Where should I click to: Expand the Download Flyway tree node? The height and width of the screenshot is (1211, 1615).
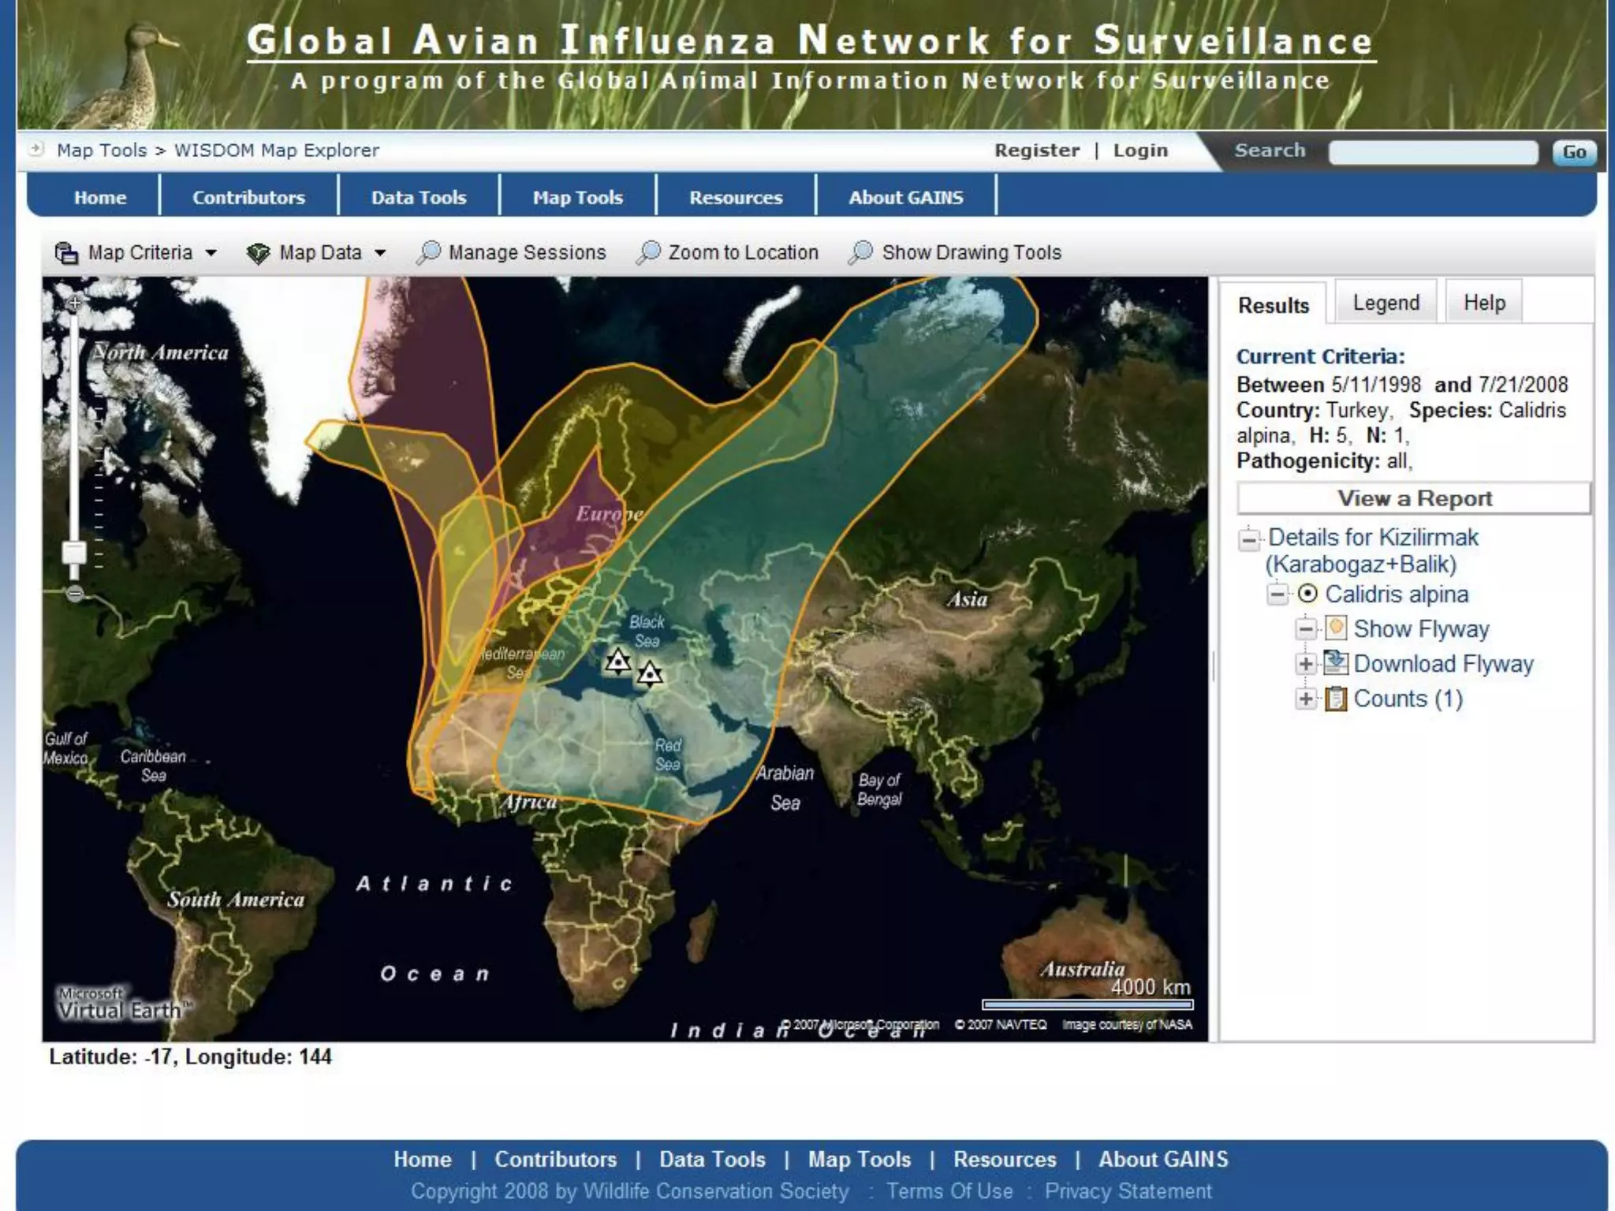pos(1306,664)
